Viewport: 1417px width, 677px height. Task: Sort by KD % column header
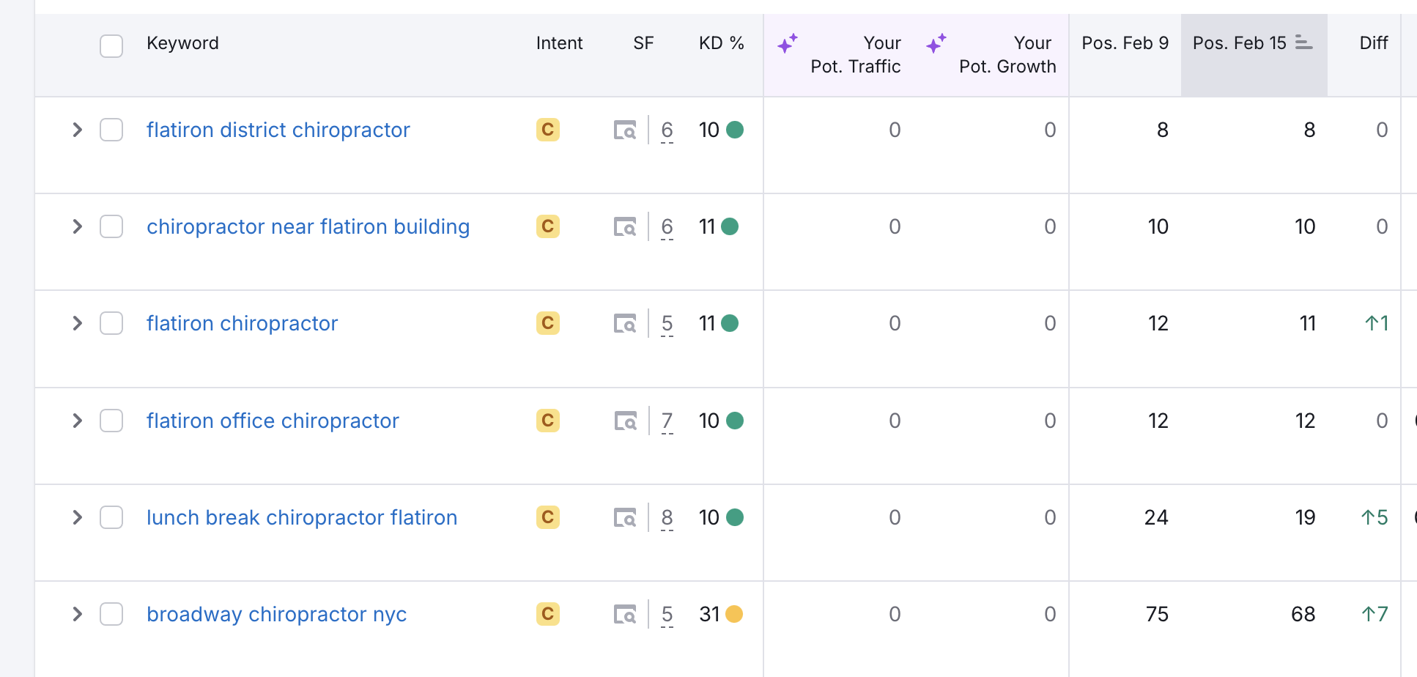coord(721,43)
